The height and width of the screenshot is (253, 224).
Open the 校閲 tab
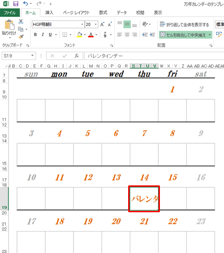[x=140, y=13]
